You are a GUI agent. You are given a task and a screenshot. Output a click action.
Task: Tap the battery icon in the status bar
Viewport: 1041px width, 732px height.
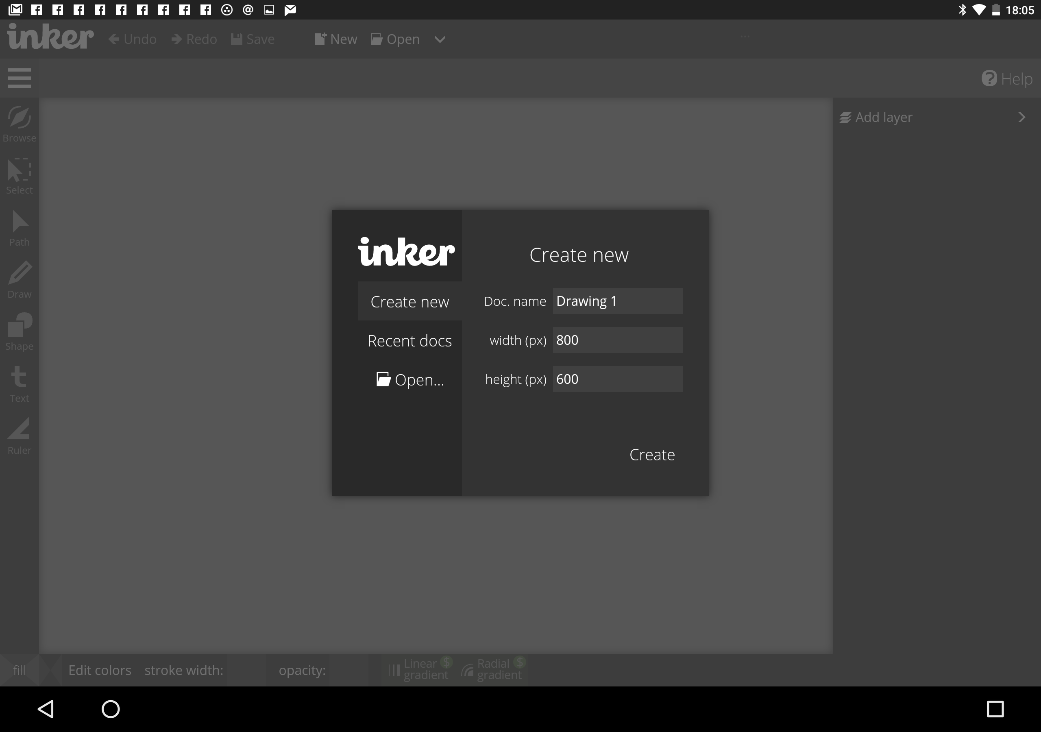996,10
